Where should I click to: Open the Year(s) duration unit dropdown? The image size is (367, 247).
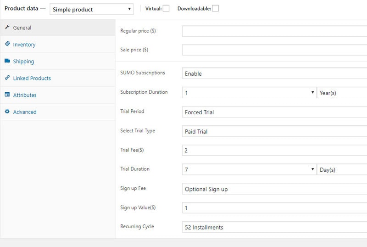tap(342, 93)
